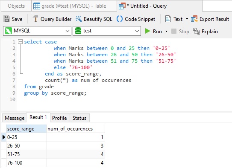The height and width of the screenshot is (168, 232).
Task: Click the Beautify SQL button label
Action: tap(98, 19)
